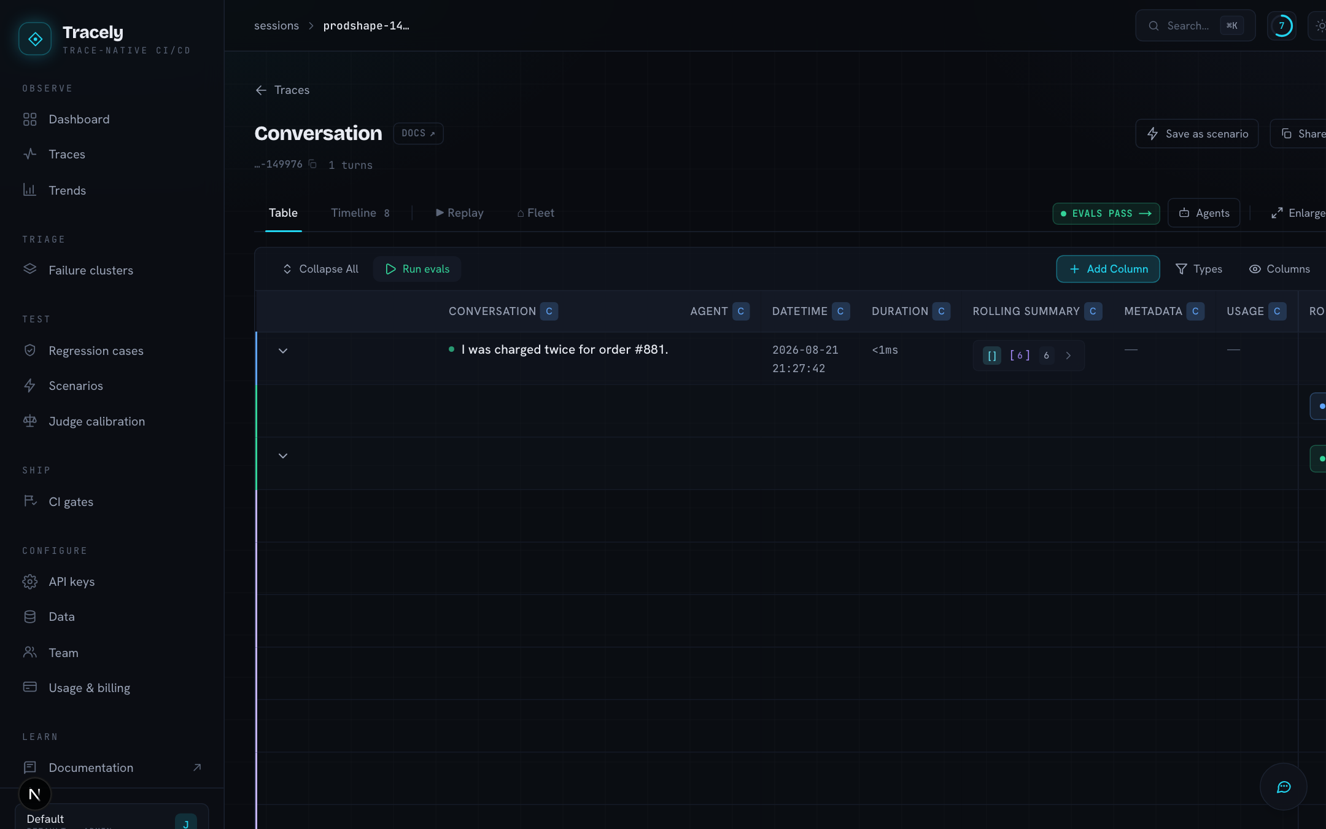Toggle the C badge on DATETIME column
The width and height of the screenshot is (1326, 829).
coord(840,311)
